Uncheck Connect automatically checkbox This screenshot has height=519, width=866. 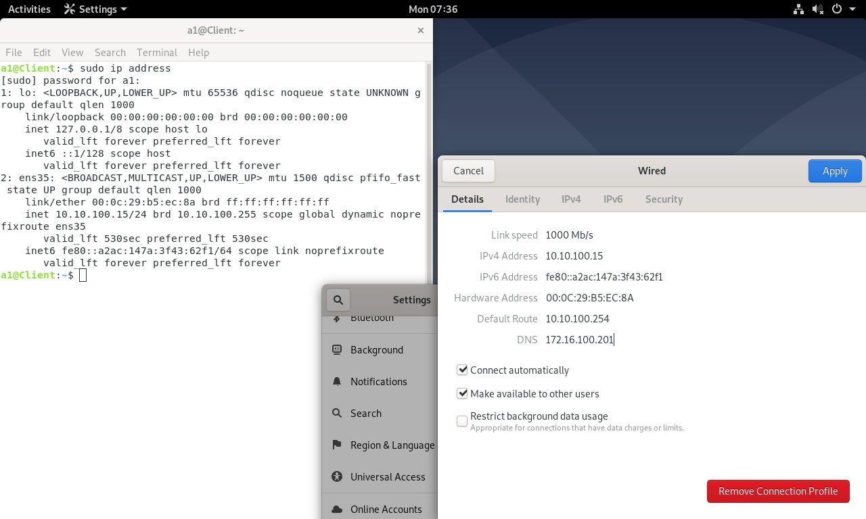[x=462, y=370]
